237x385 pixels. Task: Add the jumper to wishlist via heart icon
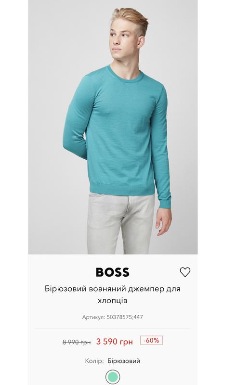point(185,272)
